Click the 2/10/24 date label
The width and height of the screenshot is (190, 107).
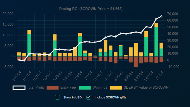tap(98, 76)
